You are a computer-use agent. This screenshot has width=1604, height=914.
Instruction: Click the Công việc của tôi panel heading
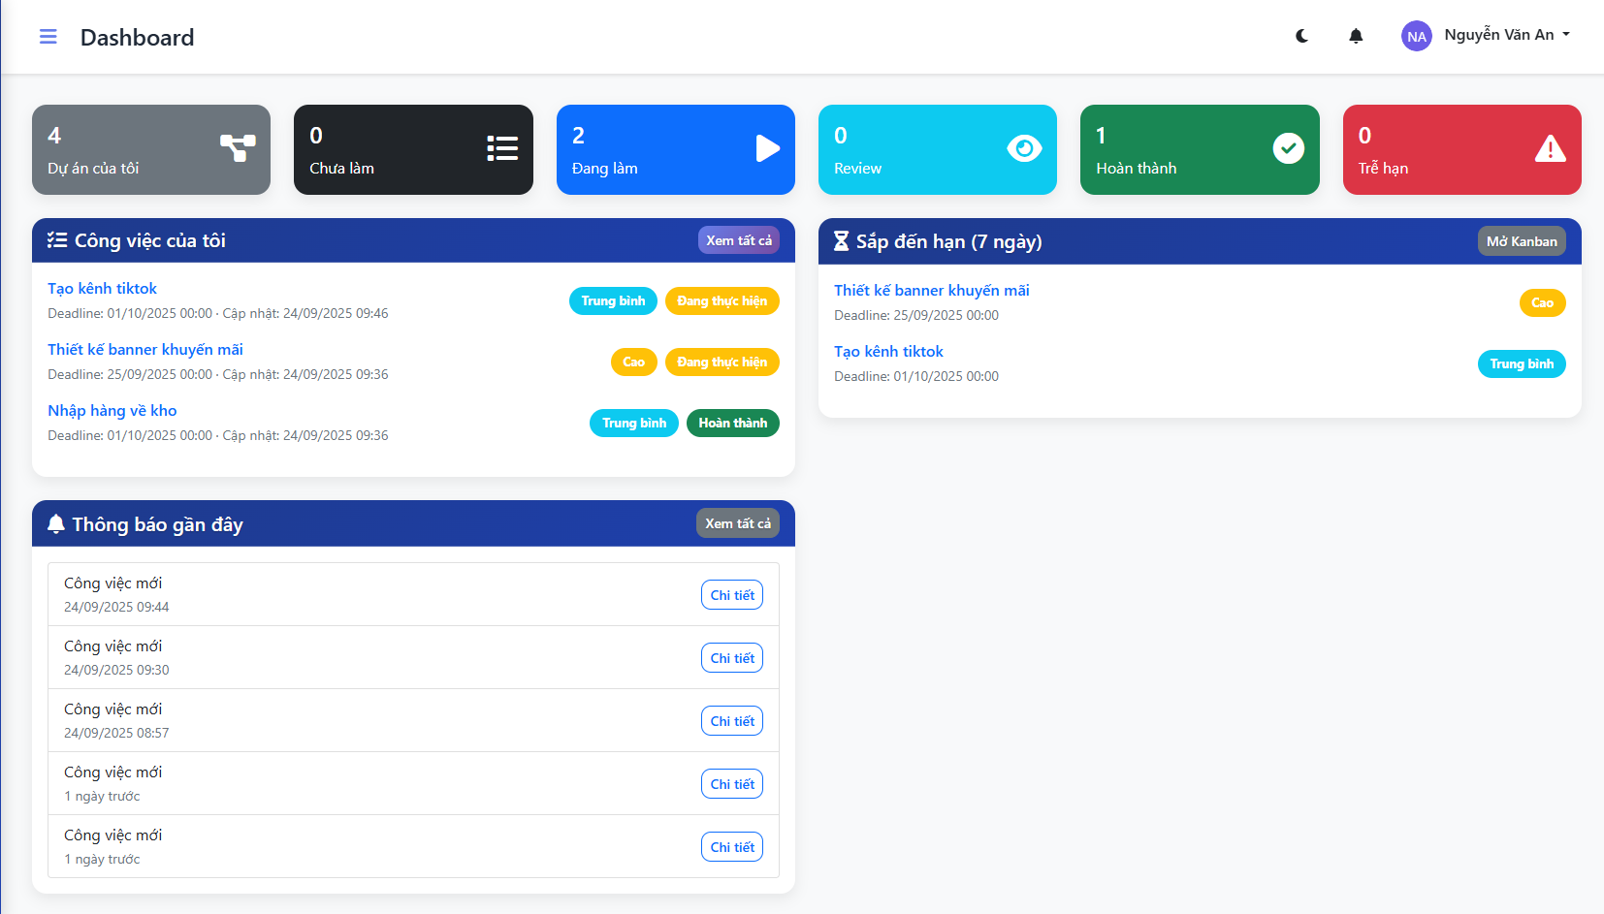point(150,240)
